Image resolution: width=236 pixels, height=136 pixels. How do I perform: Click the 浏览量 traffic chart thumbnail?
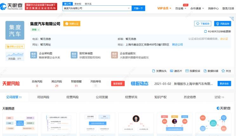pyautogui.click(x=15, y=56)
